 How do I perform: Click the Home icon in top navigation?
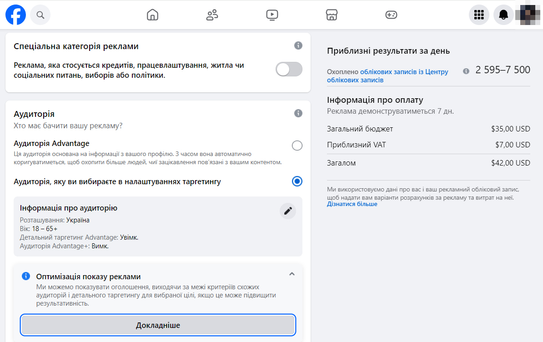point(152,14)
